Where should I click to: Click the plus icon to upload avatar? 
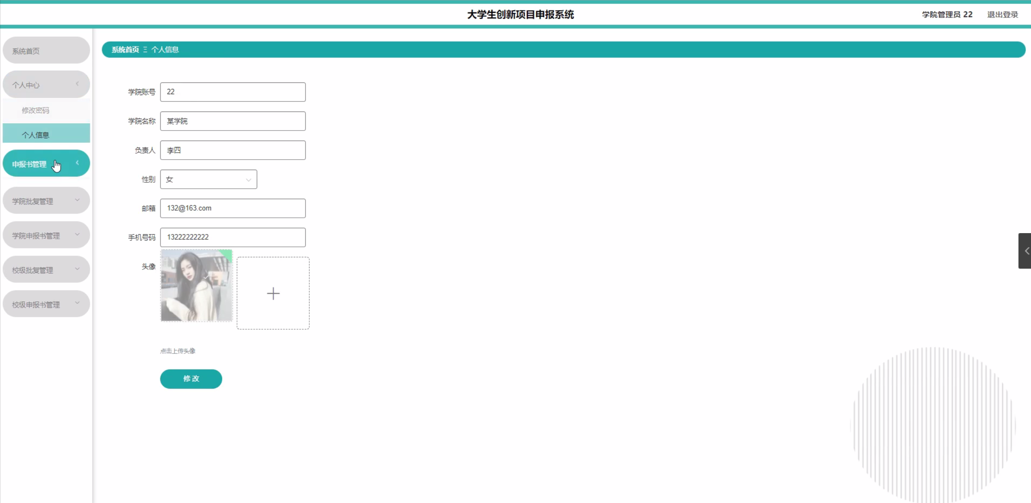point(273,293)
